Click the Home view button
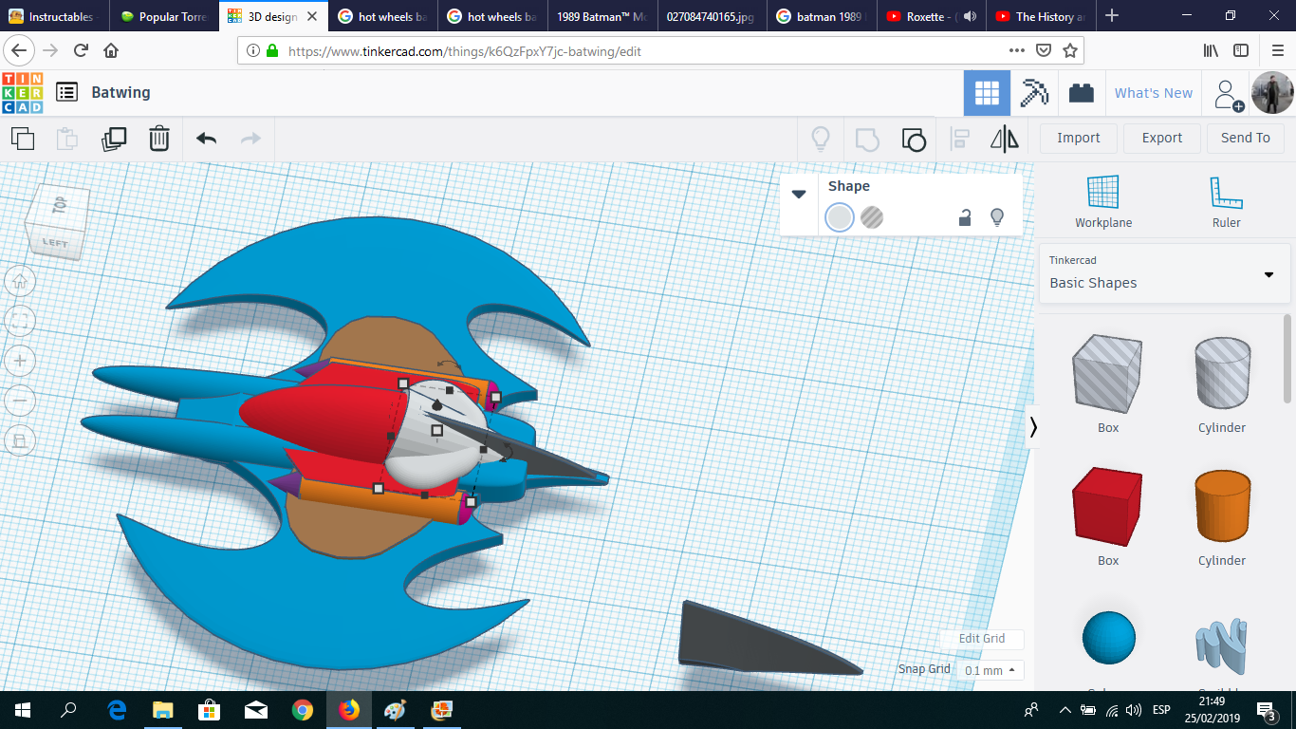Image resolution: width=1296 pixels, height=729 pixels. point(21,281)
